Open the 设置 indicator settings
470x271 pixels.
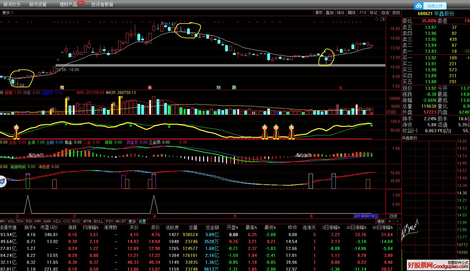[142, 221]
